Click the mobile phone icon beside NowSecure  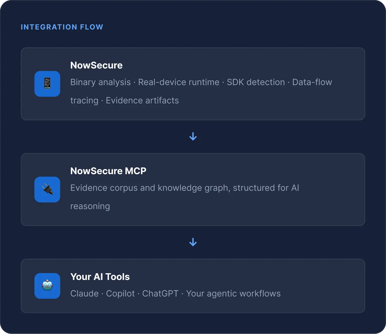point(47,84)
